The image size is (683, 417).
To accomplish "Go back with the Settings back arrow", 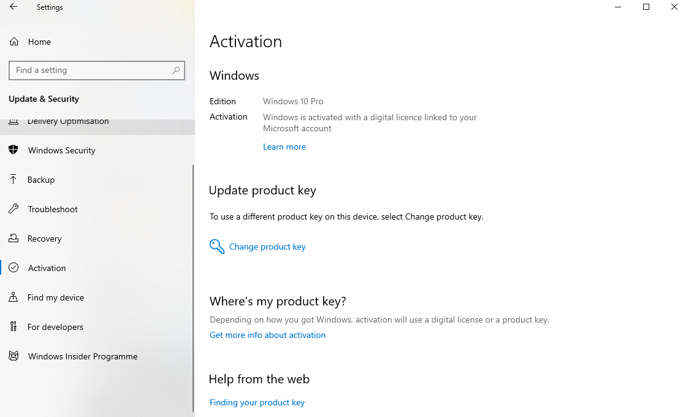I will pyautogui.click(x=13, y=7).
